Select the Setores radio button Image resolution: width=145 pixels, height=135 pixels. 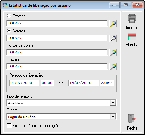pos(9,31)
